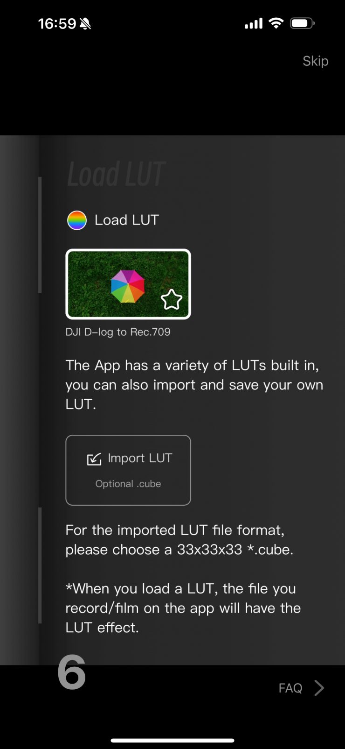
Task: Open the next page with the right chevron
Action: [319, 688]
